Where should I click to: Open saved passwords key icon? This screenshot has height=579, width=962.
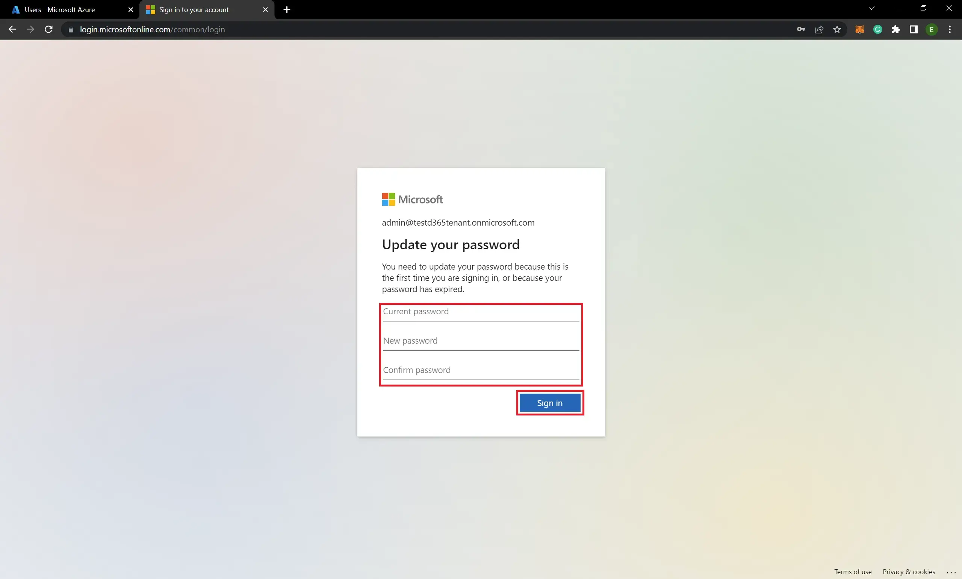tap(801, 30)
